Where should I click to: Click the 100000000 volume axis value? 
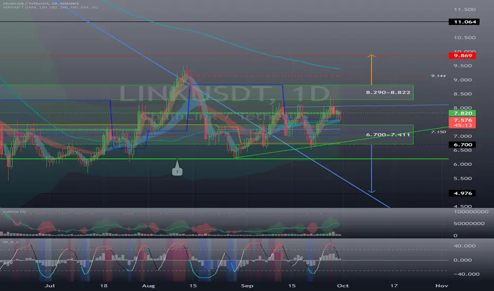pos(471,212)
